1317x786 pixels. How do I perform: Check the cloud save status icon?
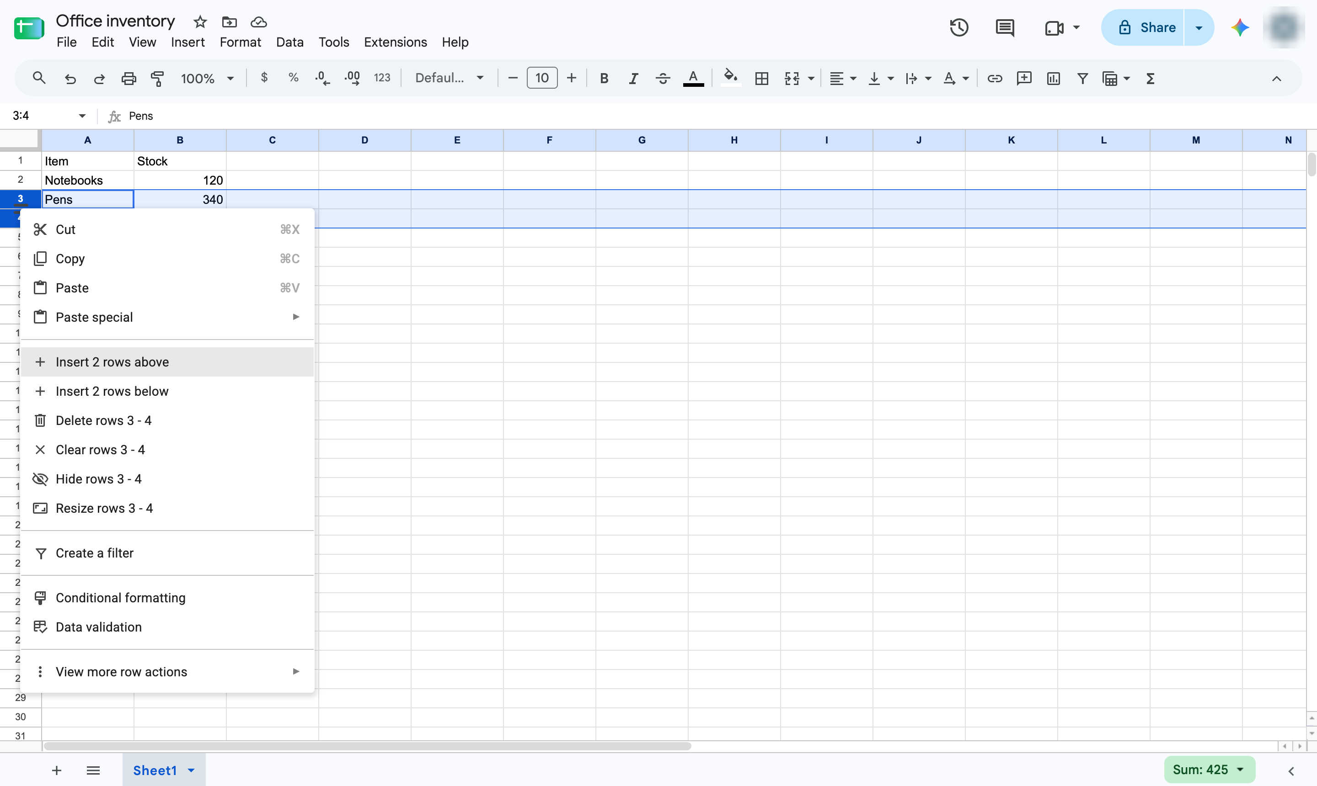tap(259, 22)
